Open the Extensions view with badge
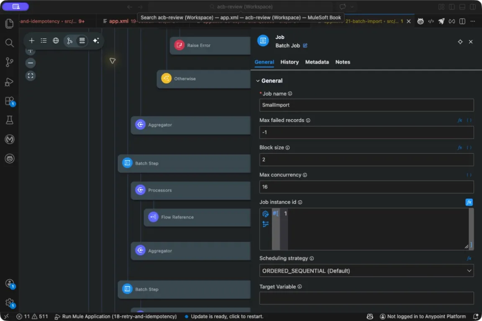This screenshot has height=321, width=482. tap(10, 101)
